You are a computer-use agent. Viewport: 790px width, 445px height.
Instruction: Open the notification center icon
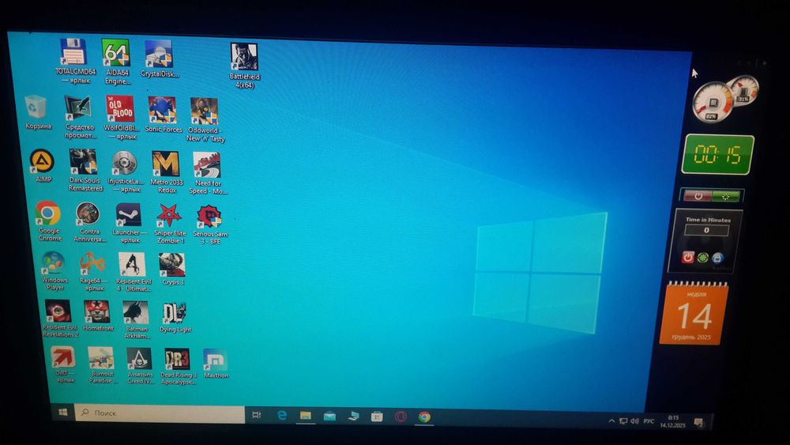[699, 423]
